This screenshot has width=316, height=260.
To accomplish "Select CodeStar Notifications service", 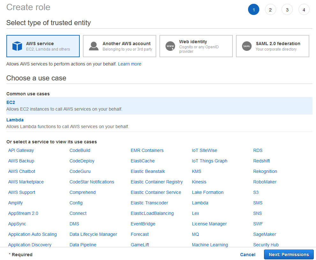I will coord(92,181).
